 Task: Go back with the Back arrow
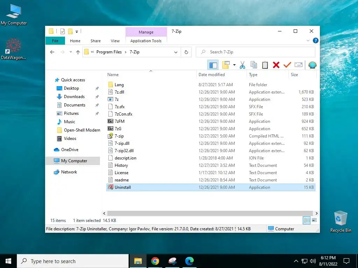(52, 52)
